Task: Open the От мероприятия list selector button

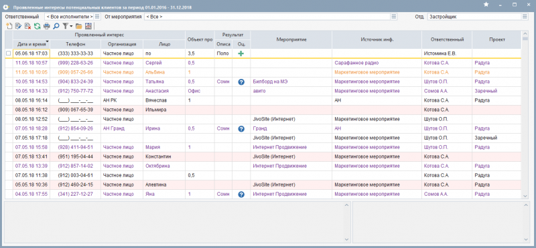Action: [393, 16]
